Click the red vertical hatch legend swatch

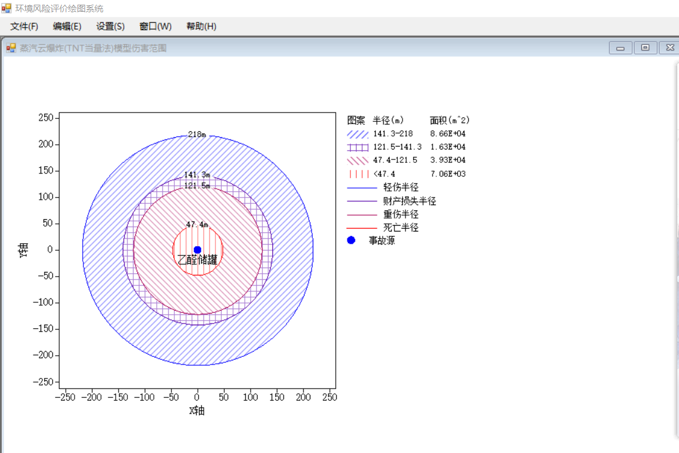coord(357,174)
